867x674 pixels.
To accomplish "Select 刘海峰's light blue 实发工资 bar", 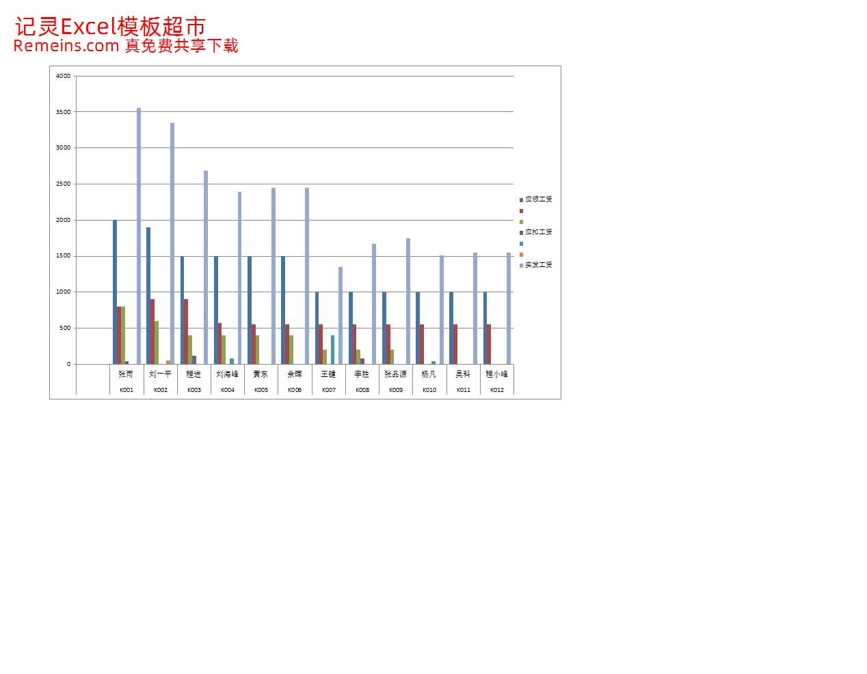I will tap(239, 278).
